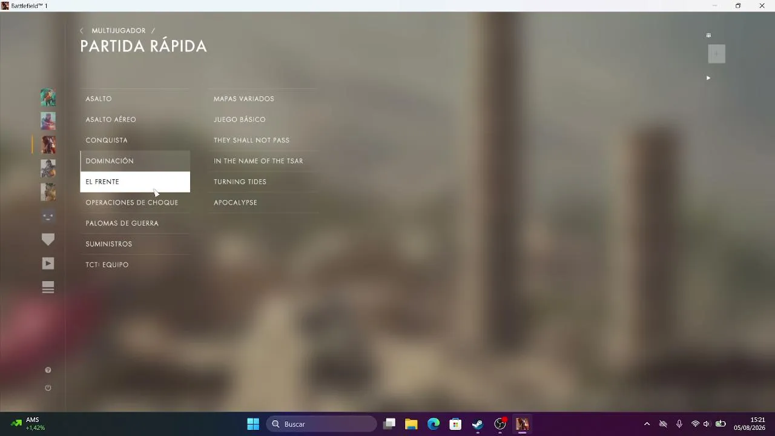Choose the MAPAS VARIADOS option
The height and width of the screenshot is (436, 775).
[263, 99]
